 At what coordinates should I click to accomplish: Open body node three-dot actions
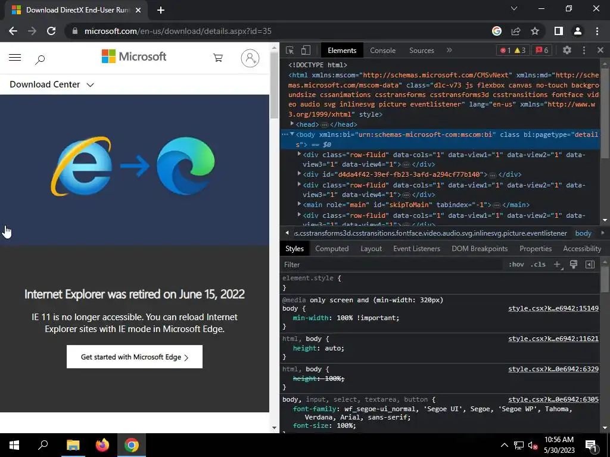(284, 134)
